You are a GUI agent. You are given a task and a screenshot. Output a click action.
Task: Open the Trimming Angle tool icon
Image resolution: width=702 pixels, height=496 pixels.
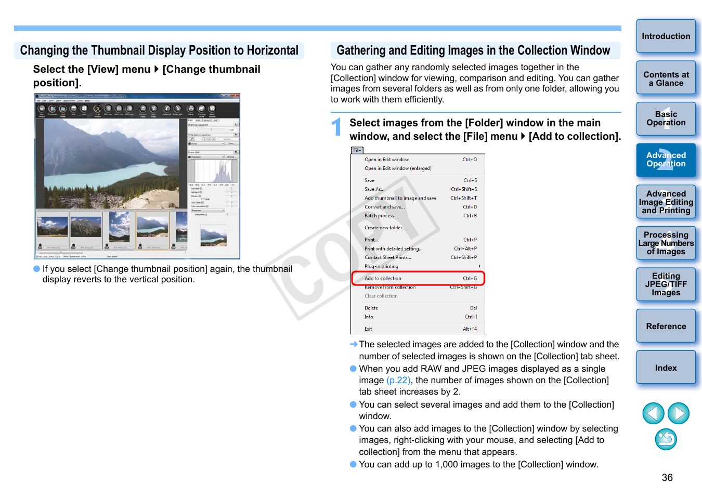point(201,109)
